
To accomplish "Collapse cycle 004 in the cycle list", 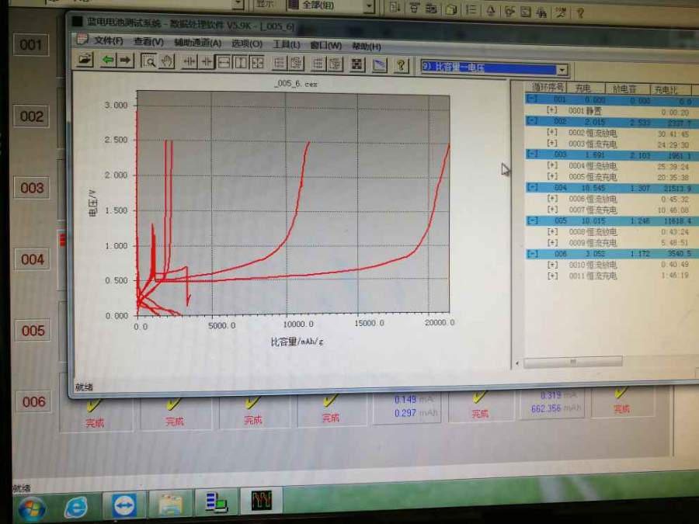I will click(532, 187).
